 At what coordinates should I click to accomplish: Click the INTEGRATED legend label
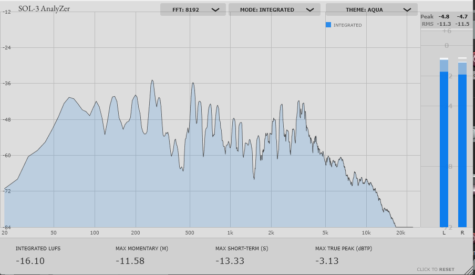pos(347,25)
